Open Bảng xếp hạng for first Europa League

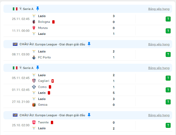pos(159,44)
